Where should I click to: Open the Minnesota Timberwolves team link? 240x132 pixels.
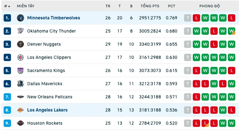pyautogui.click(x=53, y=18)
